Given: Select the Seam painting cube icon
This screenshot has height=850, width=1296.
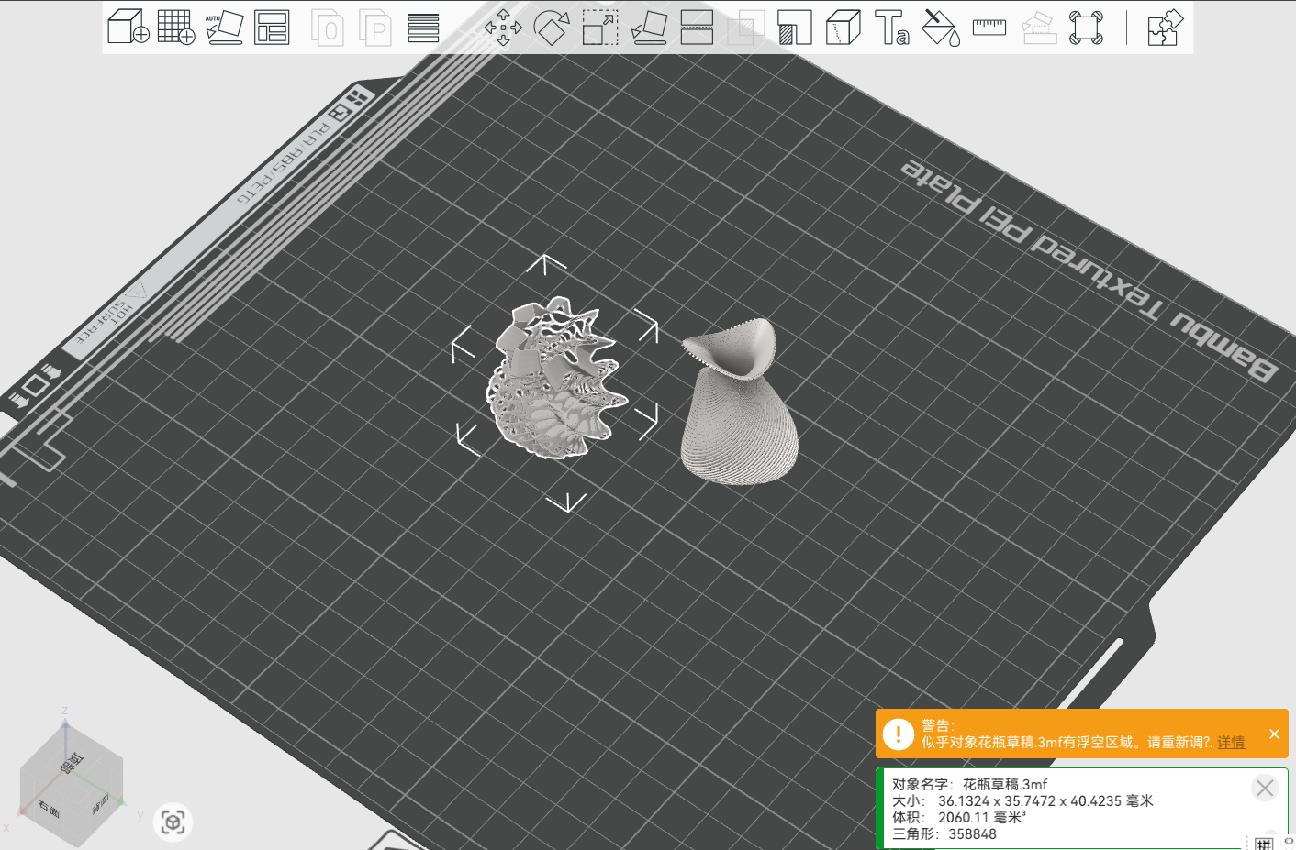Looking at the screenshot, I should tap(844, 27).
